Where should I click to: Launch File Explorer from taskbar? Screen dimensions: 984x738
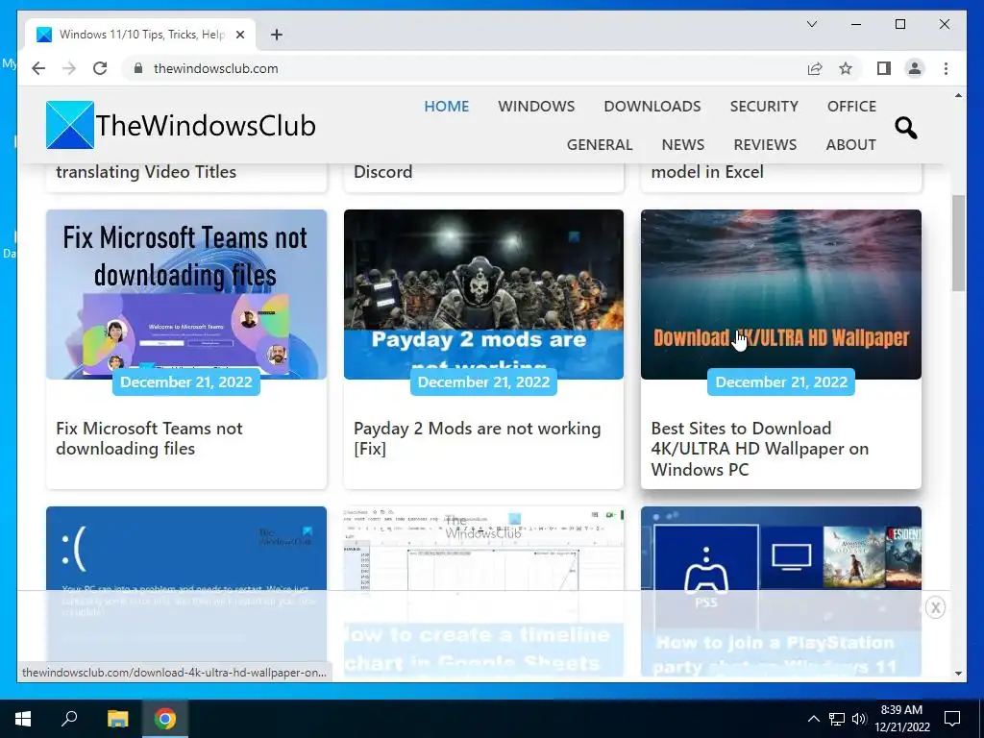[117, 719]
